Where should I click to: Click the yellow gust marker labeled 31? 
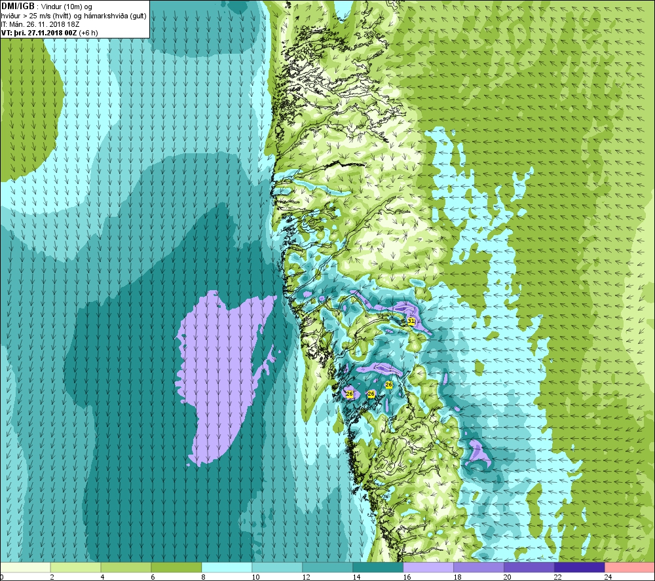[411, 321]
